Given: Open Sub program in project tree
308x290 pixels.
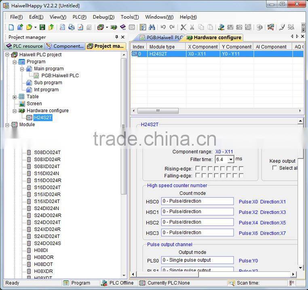Looking at the screenshot, I should click(x=48, y=83).
